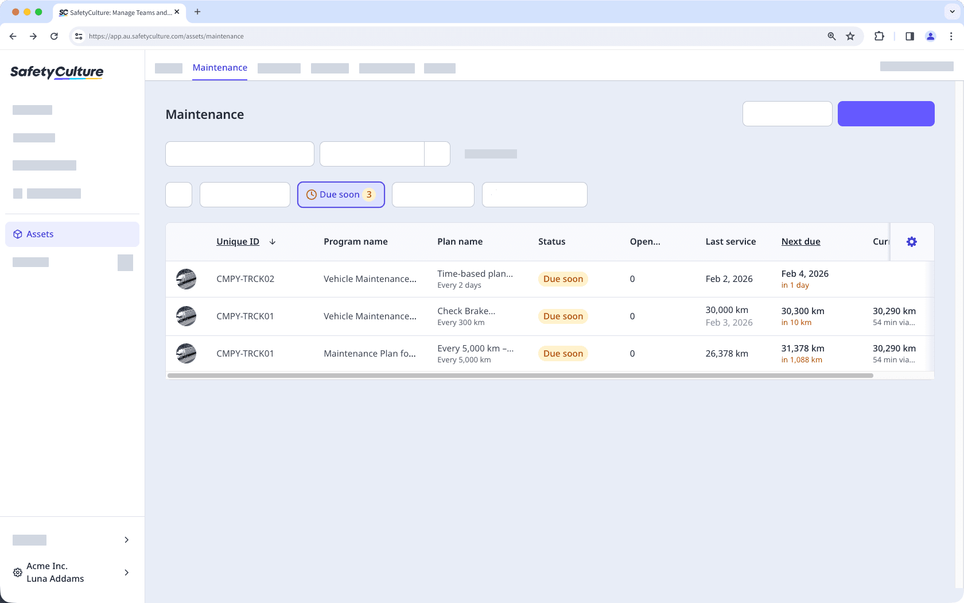964x603 pixels.
Task: Open Chrome's three-dot menu
Action: pyautogui.click(x=951, y=36)
